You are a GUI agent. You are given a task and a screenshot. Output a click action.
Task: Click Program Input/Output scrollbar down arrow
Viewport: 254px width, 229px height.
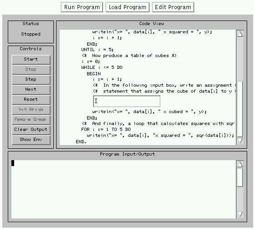[x=240, y=214]
